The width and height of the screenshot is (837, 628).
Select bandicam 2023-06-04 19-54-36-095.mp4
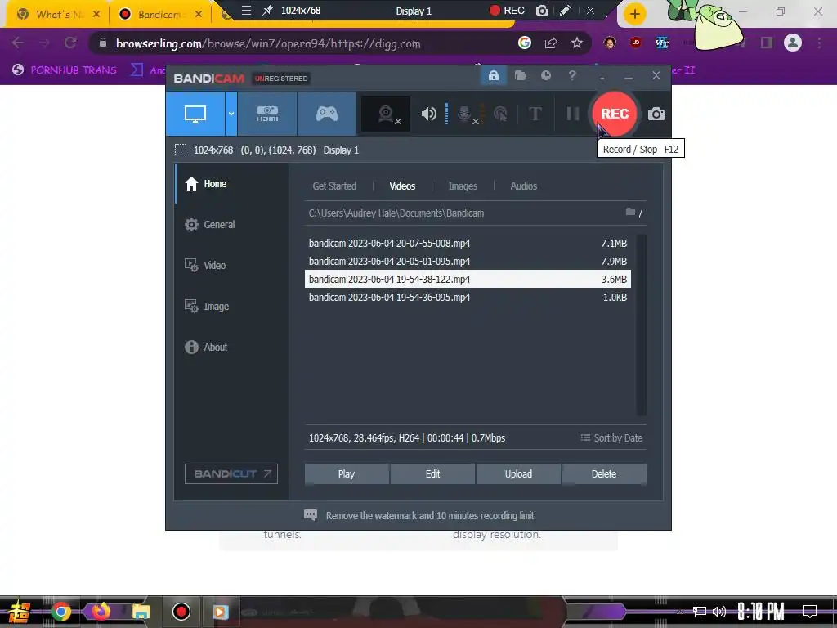coord(468,298)
